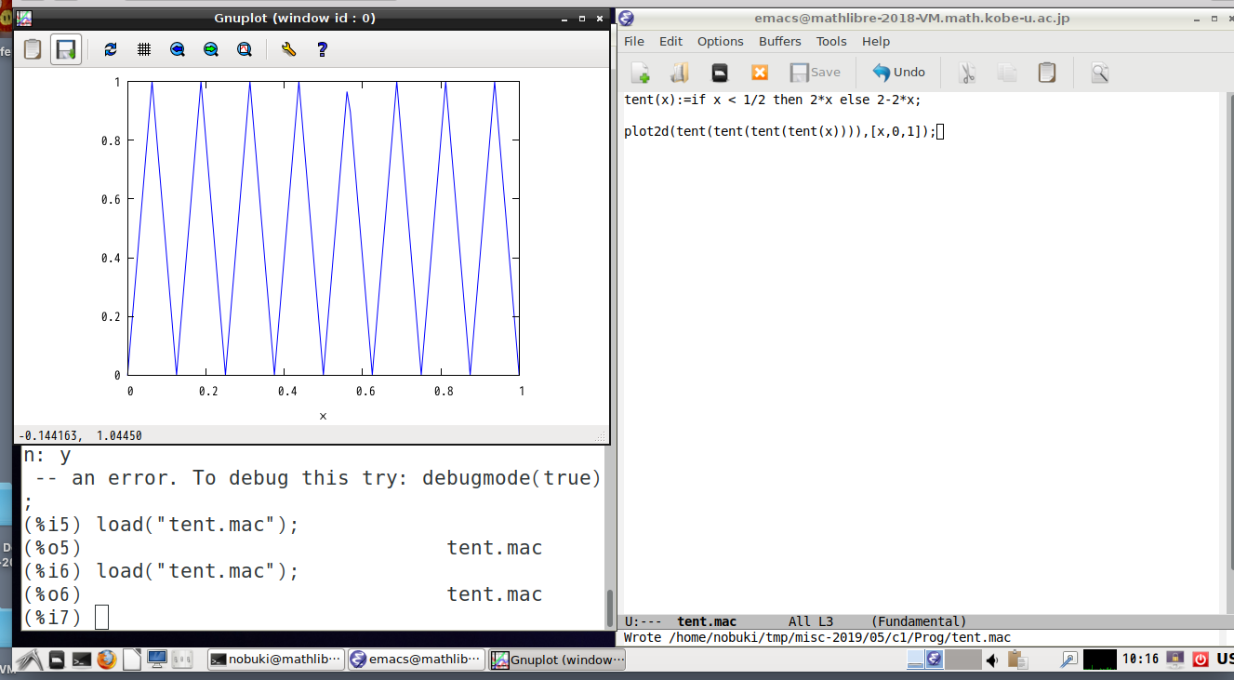This screenshot has width=1234, height=680.
Task: Click the Emacs close buffer X icon
Action: click(760, 73)
